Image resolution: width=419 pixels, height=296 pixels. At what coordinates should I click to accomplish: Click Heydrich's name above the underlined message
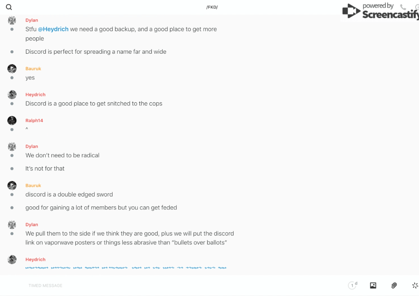pos(35,260)
